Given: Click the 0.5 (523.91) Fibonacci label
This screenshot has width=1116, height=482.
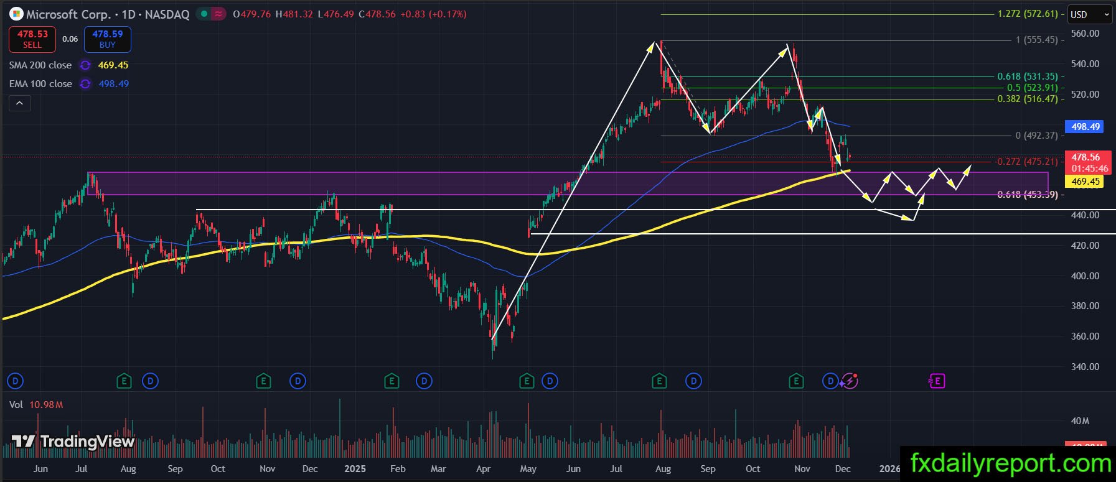Looking at the screenshot, I should (x=1032, y=88).
